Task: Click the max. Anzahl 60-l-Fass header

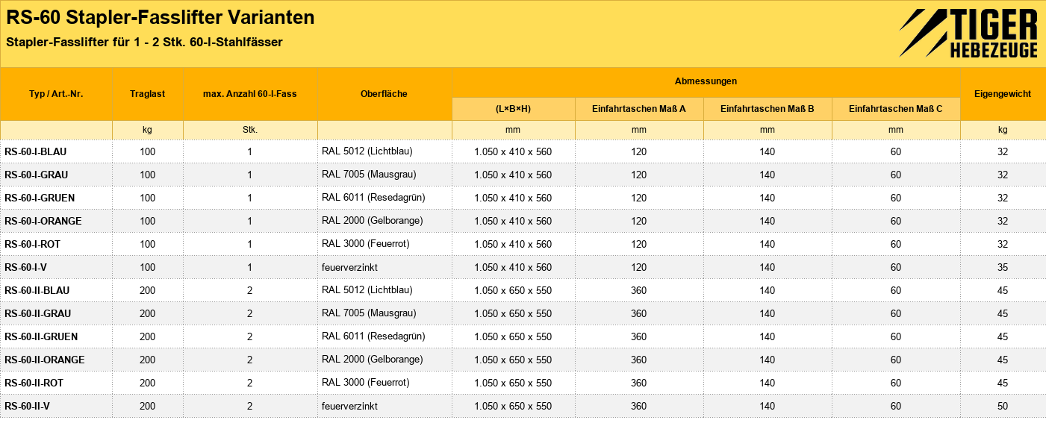Action: coord(250,94)
